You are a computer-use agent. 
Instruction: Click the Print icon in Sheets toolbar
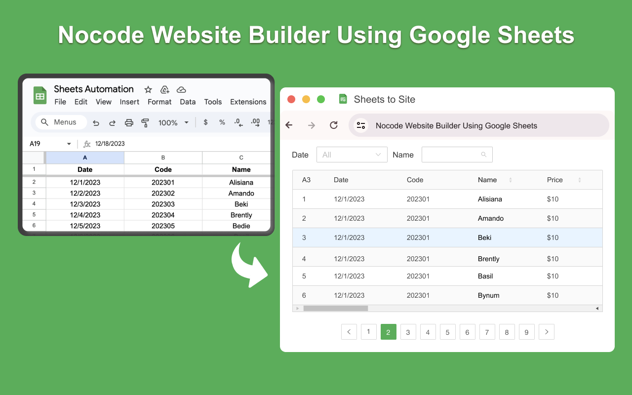click(x=129, y=122)
